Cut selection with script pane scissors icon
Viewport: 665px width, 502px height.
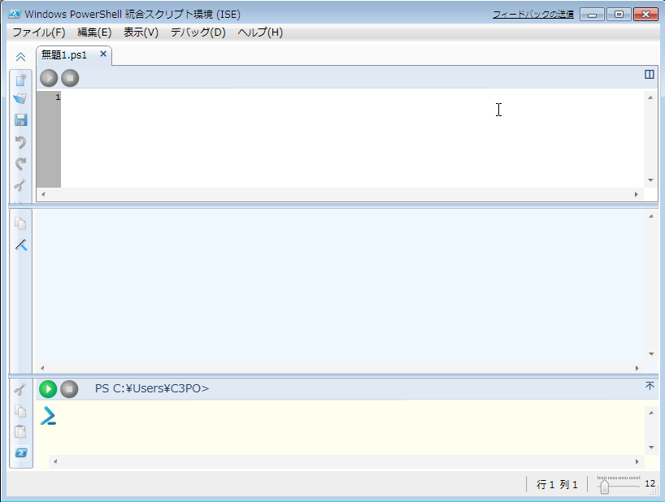pyautogui.click(x=20, y=184)
